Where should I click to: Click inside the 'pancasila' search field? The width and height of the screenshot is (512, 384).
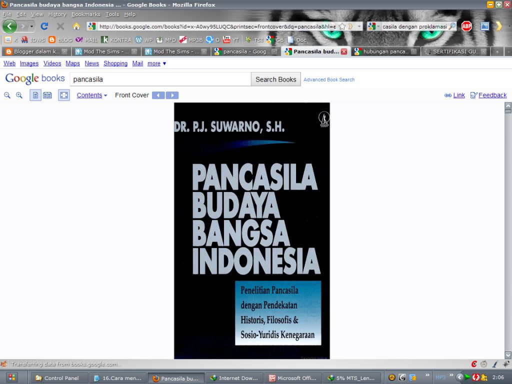click(160, 79)
